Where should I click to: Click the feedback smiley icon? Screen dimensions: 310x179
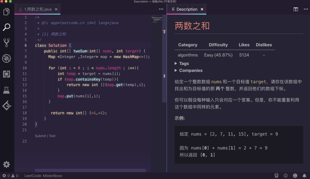click(x=295, y=176)
